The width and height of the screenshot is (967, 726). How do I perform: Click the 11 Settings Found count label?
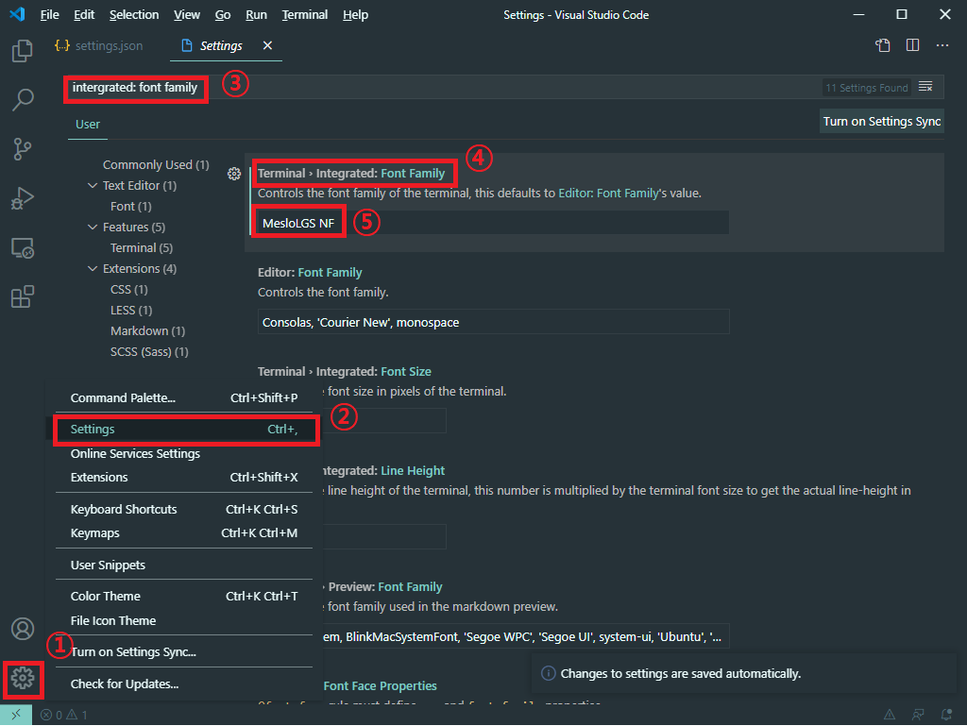867,88
